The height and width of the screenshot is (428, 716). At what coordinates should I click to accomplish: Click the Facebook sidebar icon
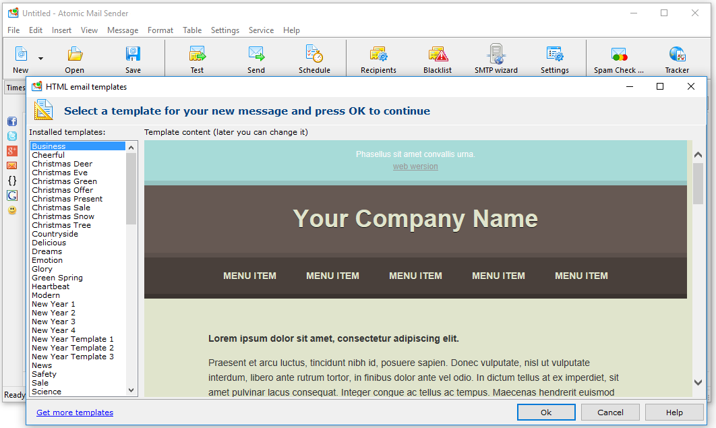tap(12, 121)
